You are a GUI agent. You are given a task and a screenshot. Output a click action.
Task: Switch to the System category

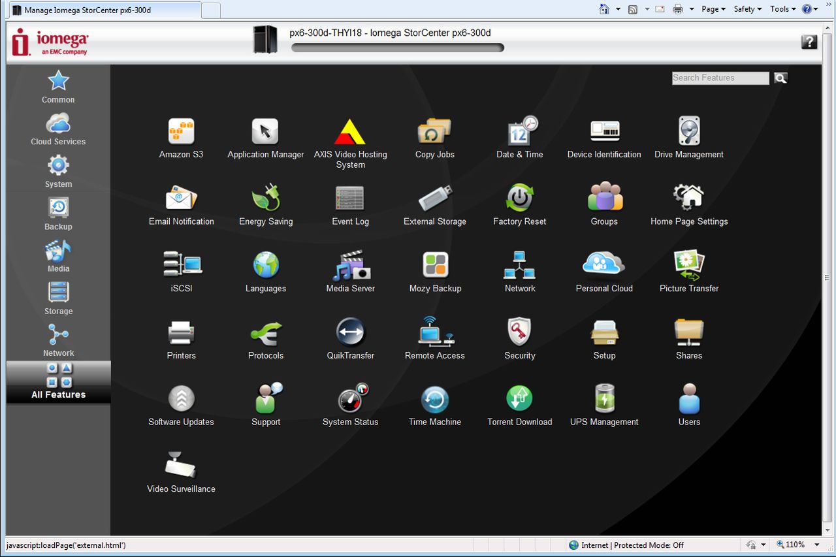point(58,171)
